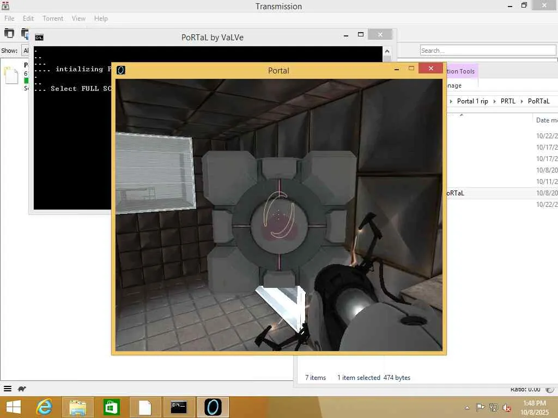Screen dimensions: 558x418
Task: Click the 'Portal 1 rip' breadcrumb
Action: [x=472, y=101]
